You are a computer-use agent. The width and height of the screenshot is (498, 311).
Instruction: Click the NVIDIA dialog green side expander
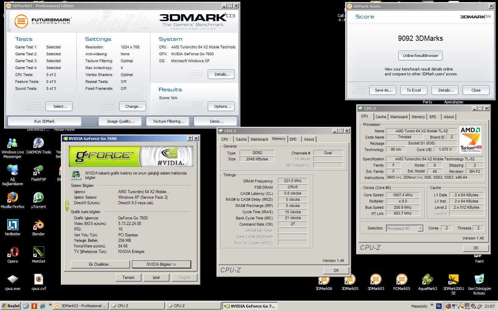tap(67, 206)
